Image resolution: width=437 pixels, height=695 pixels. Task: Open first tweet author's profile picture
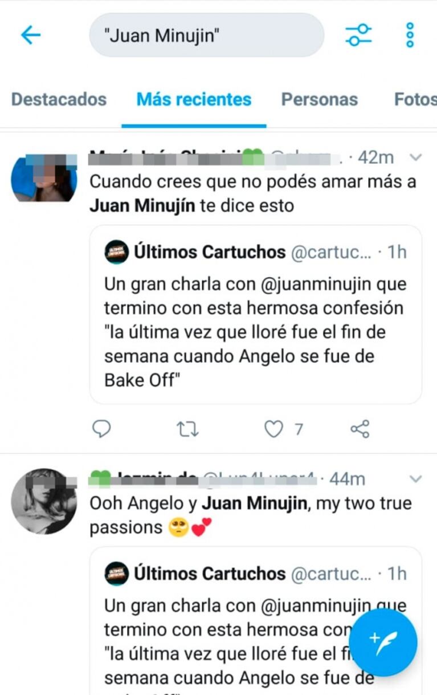click(44, 178)
